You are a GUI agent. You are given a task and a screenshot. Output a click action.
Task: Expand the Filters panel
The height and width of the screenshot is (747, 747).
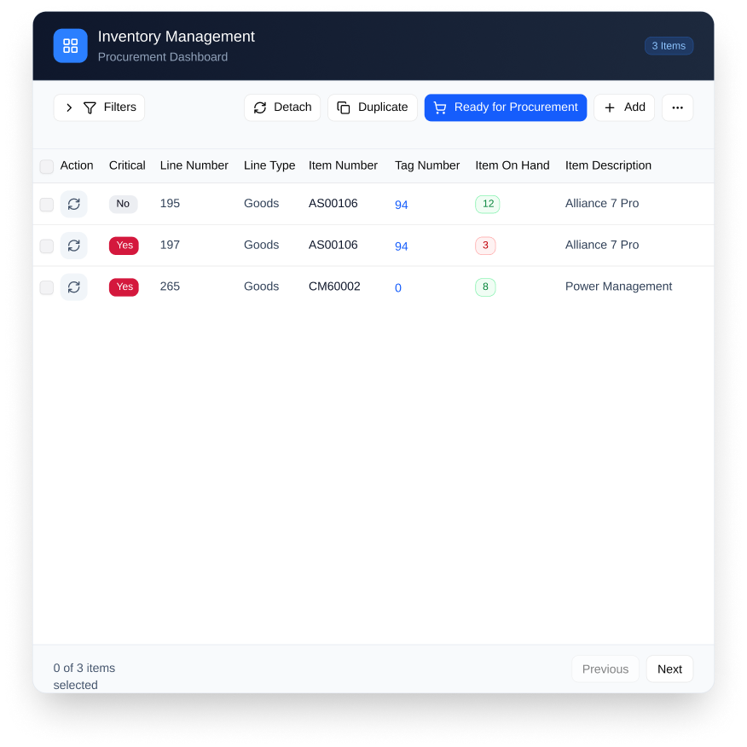99,107
